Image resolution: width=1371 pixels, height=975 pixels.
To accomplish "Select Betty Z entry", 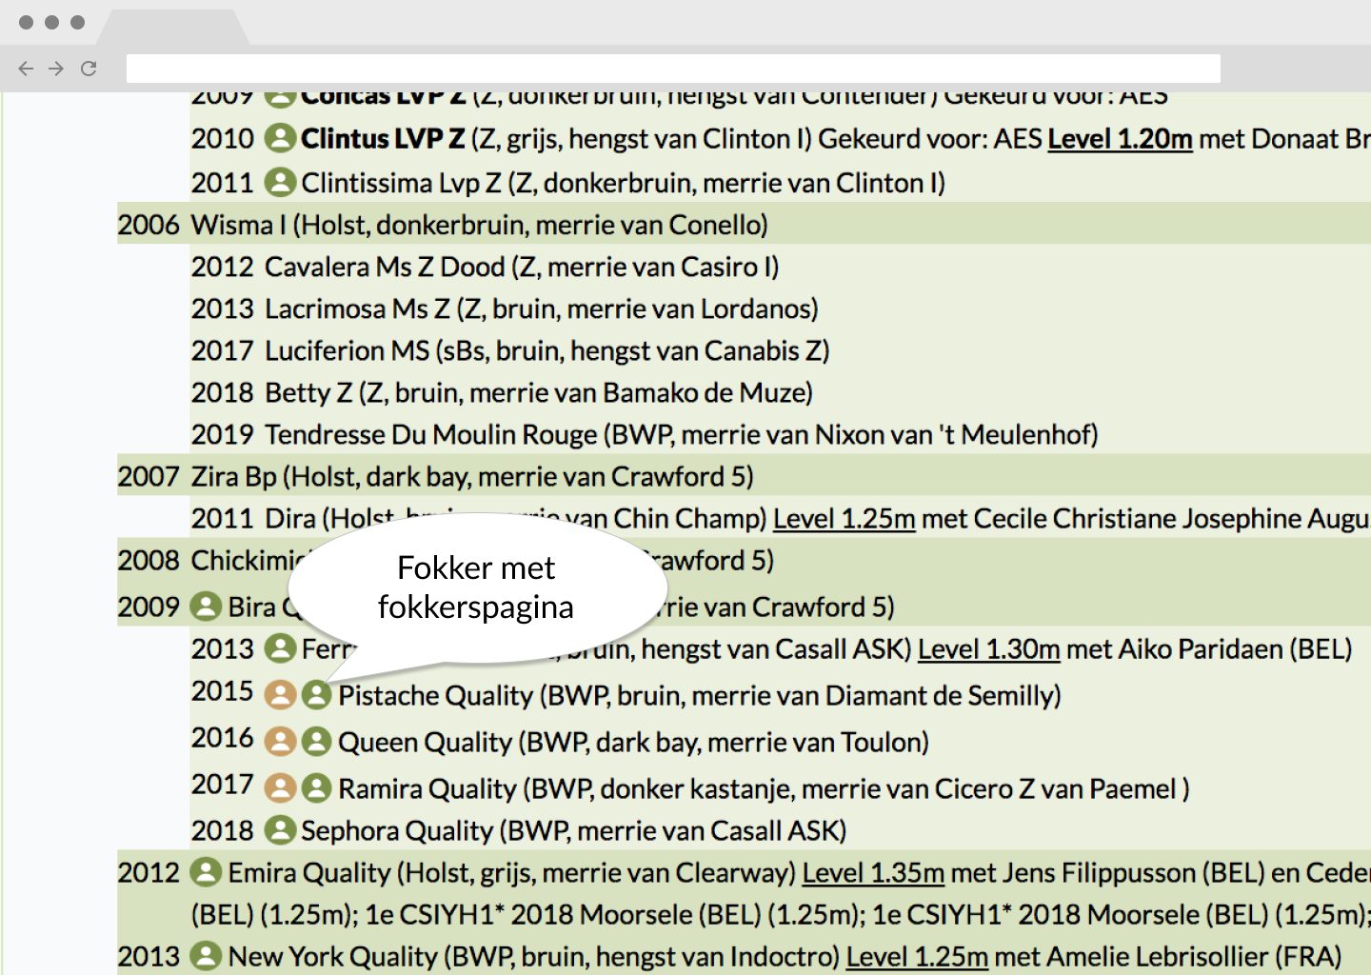I will tap(539, 392).
